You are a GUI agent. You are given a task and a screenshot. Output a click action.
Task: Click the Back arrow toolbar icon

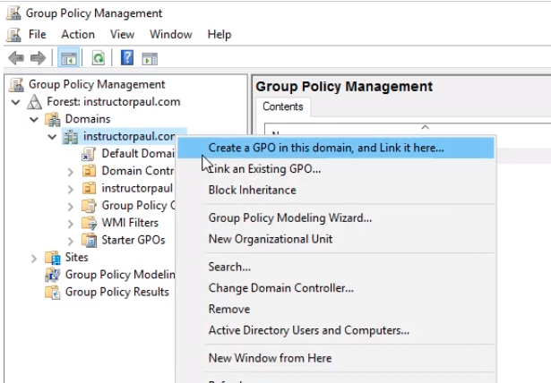(15, 58)
